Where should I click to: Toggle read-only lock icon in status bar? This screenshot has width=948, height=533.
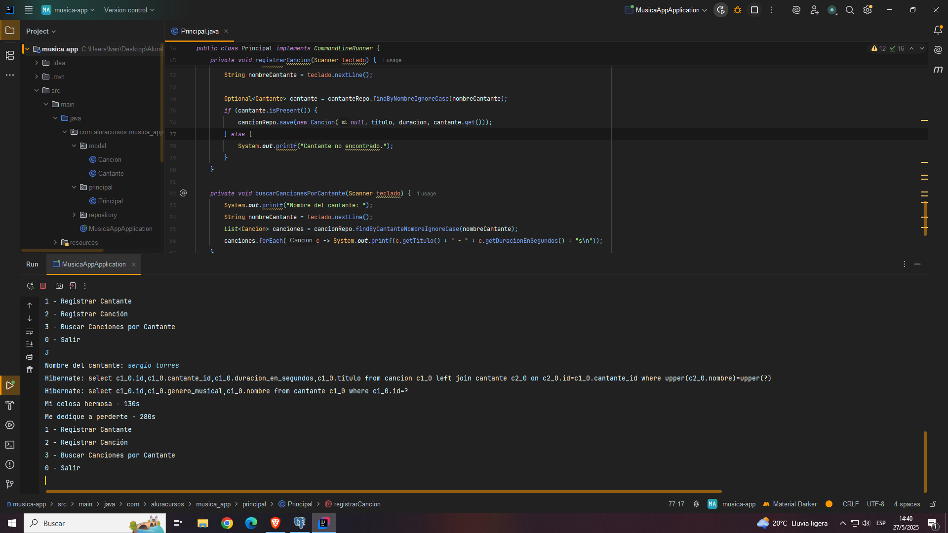(x=933, y=504)
